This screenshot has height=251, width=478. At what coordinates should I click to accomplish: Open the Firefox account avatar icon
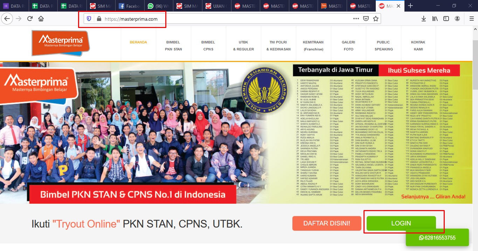[x=457, y=19]
